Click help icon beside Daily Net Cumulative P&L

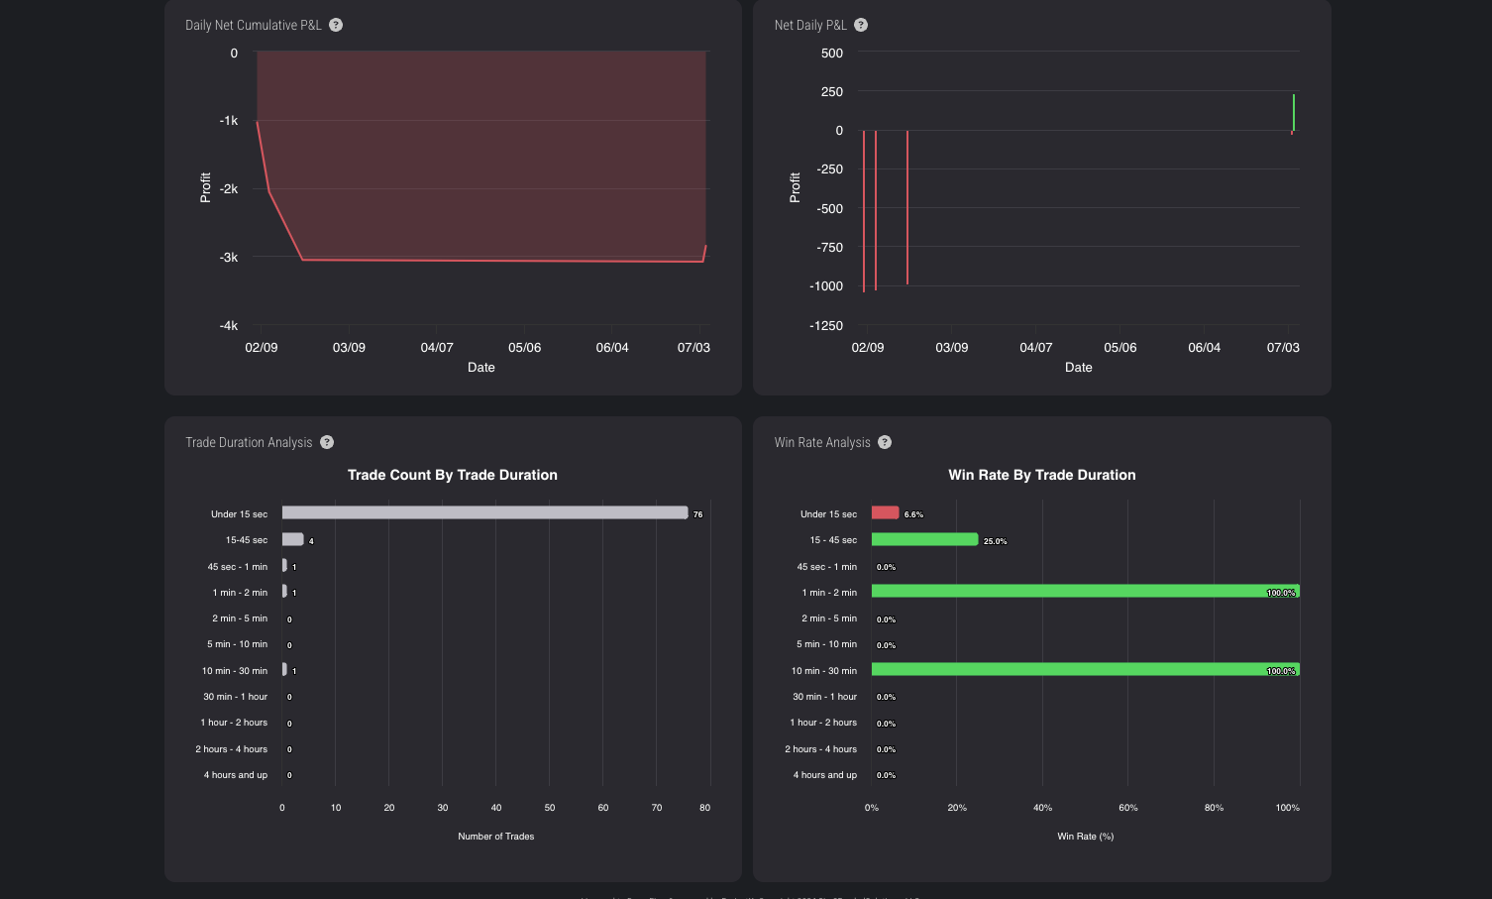coord(336,25)
